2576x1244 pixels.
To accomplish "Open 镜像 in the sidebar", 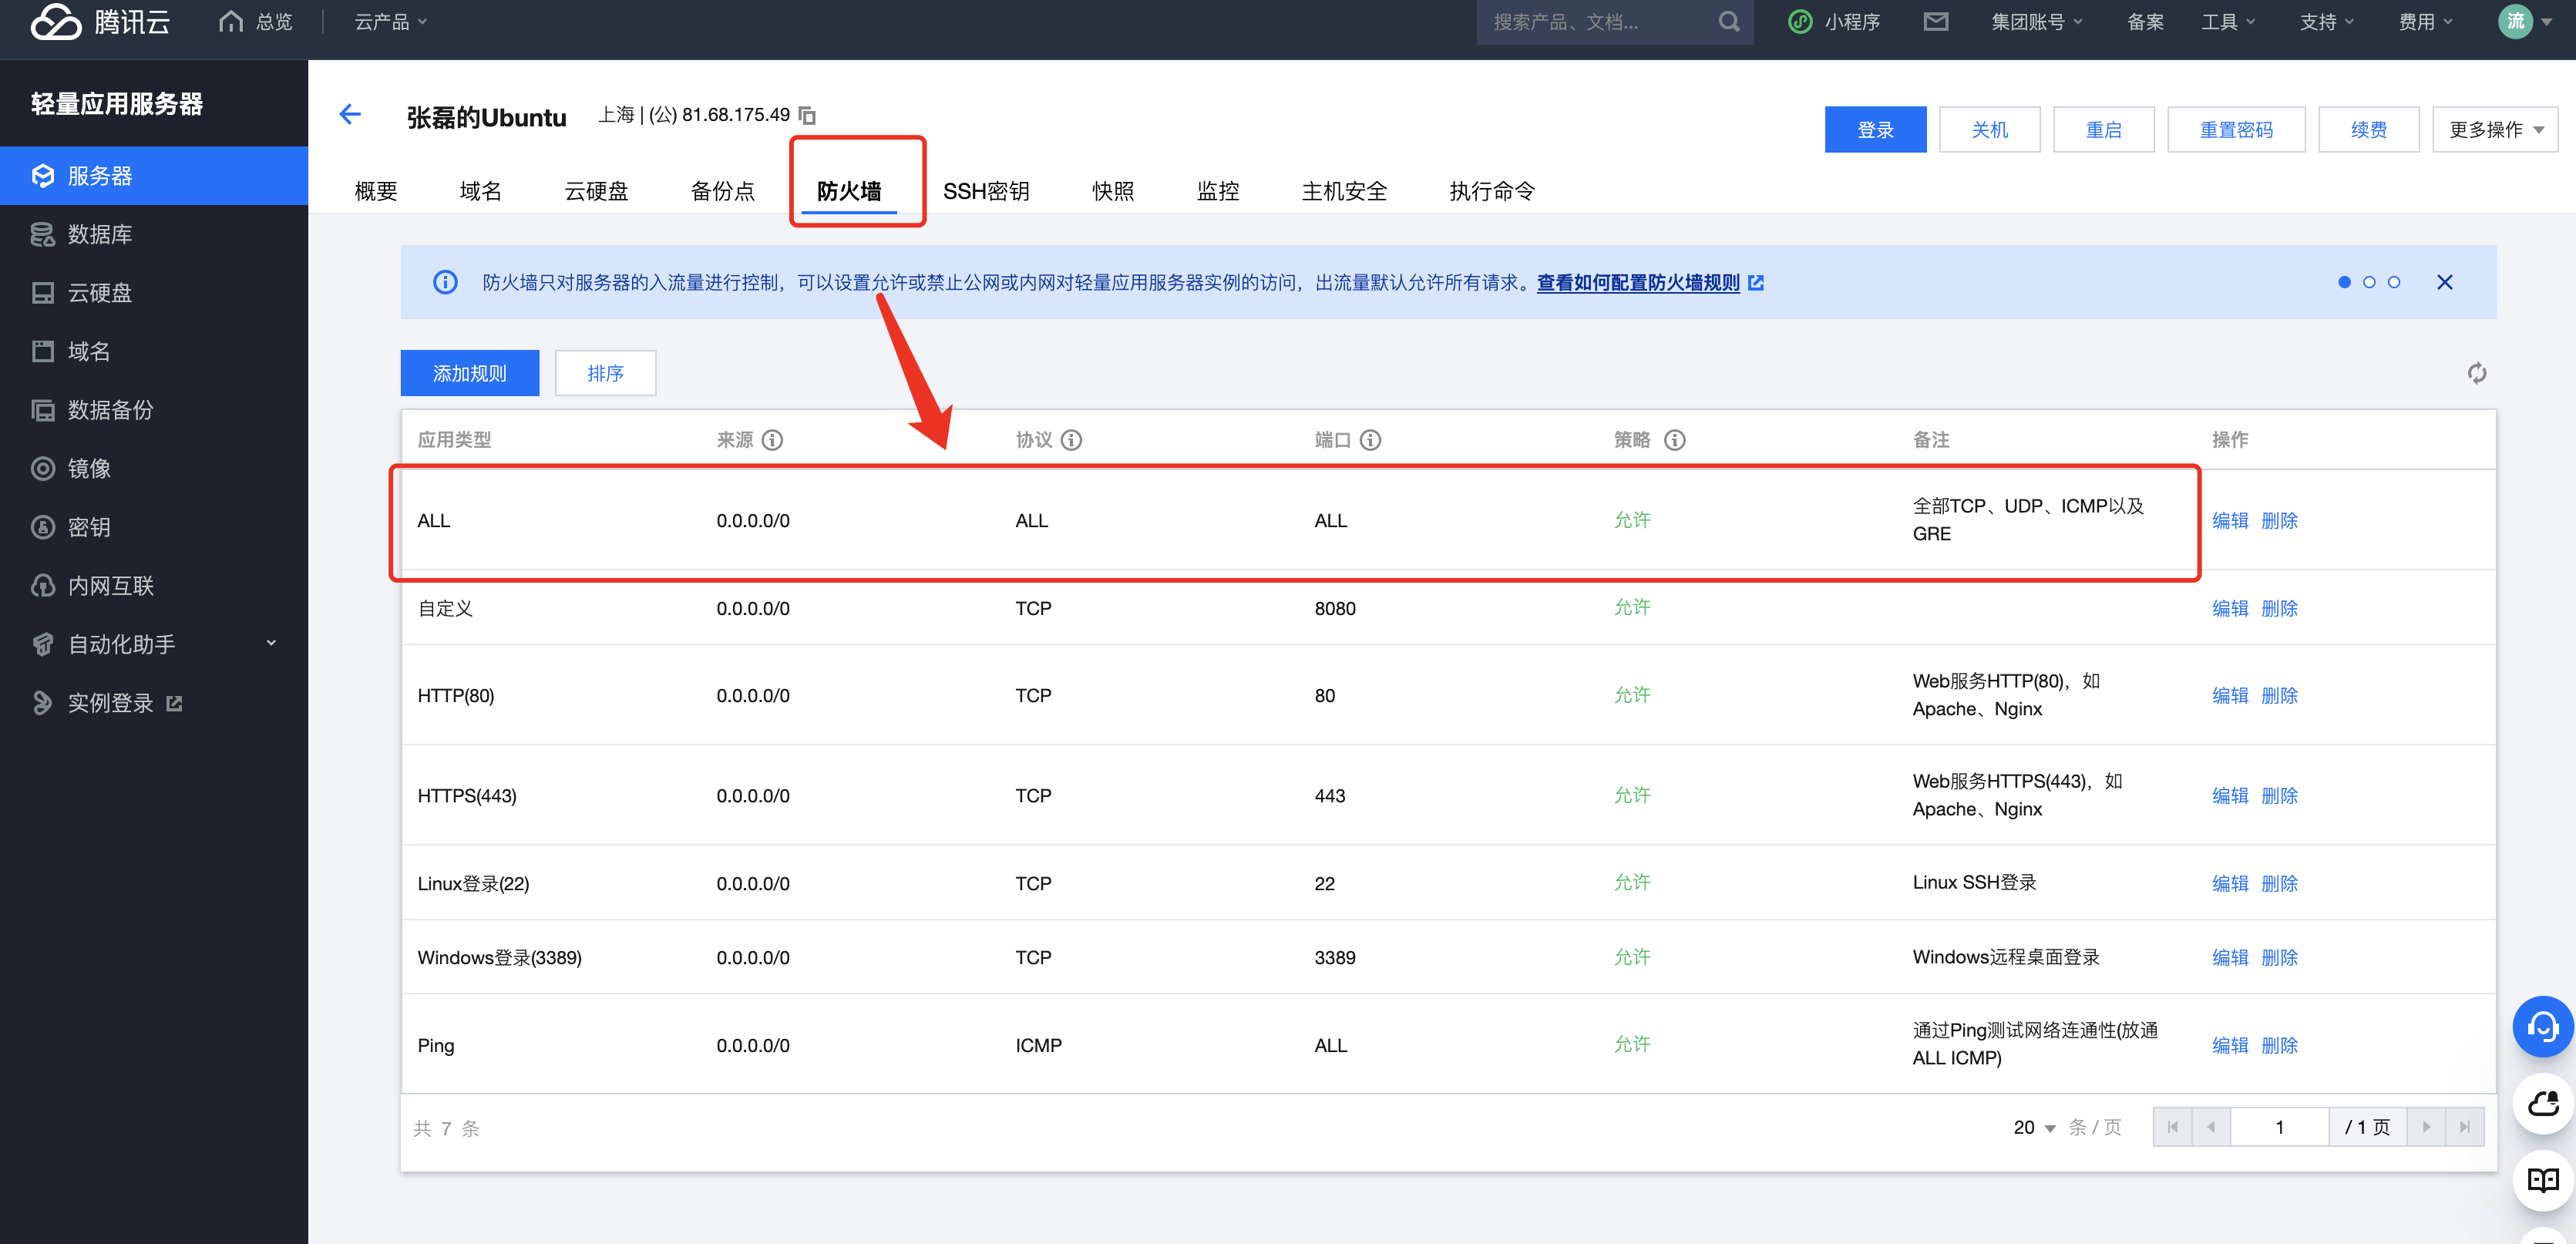I will (154, 468).
